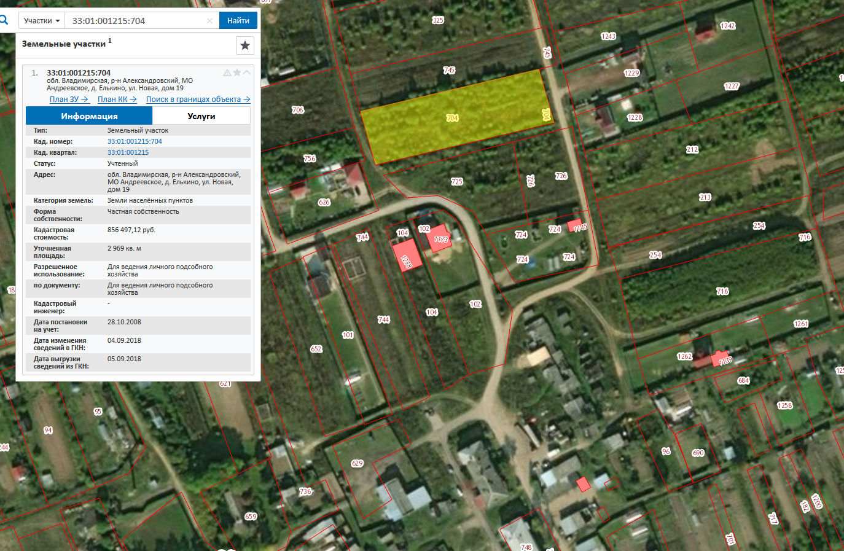Open the Участки search type dropdown
This screenshot has height=551, width=844.
pyautogui.click(x=42, y=21)
